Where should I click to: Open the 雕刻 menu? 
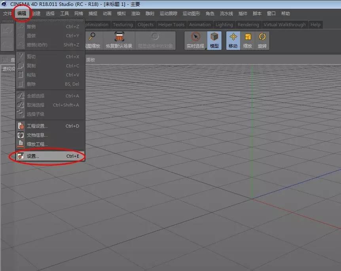150,13
